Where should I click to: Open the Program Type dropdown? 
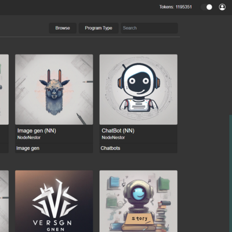point(99,28)
